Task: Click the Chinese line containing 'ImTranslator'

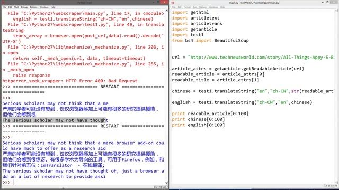Action: (x=53, y=165)
